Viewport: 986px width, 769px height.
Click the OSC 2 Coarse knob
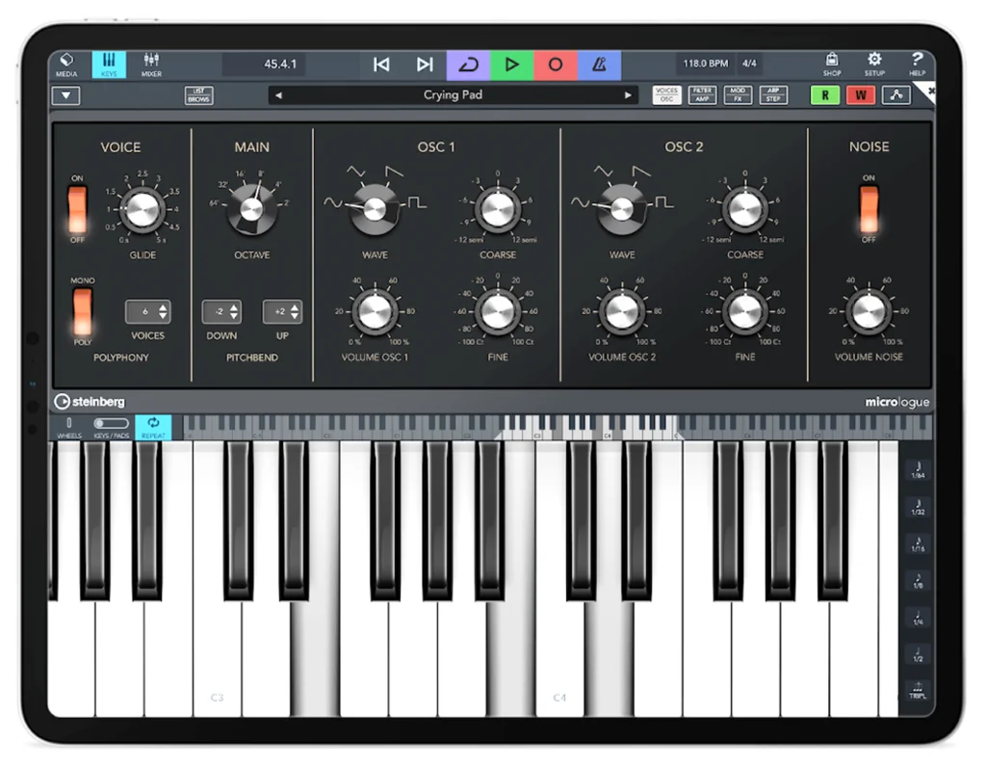[744, 209]
